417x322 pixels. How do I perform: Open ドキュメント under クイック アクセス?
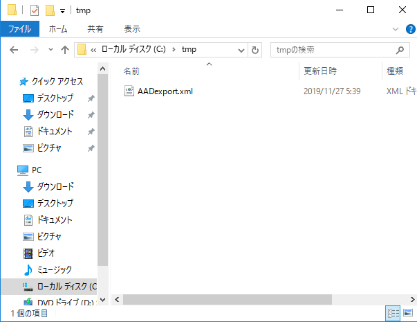(55, 131)
